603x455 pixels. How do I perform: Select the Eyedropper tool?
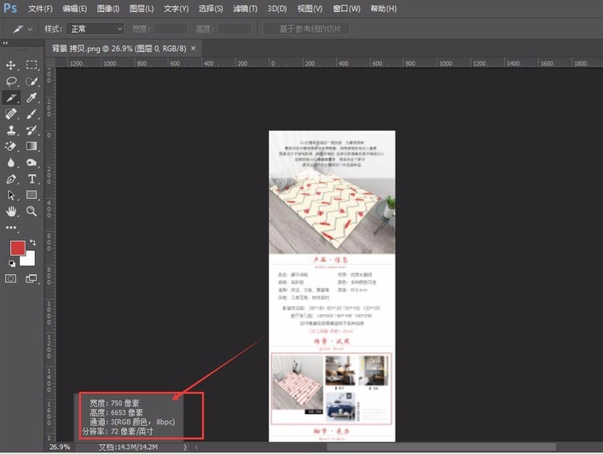tap(32, 97)
